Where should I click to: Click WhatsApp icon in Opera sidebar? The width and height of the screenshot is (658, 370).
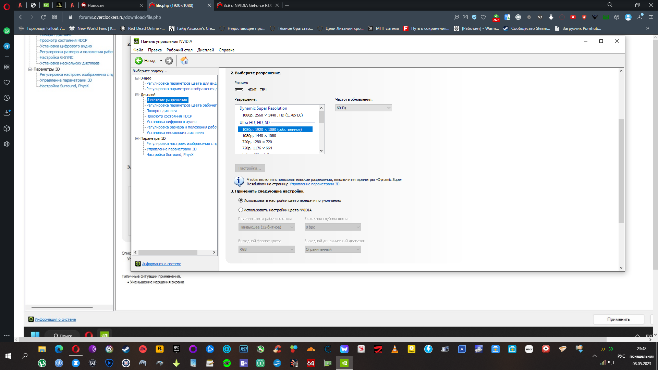coord(7,31)
